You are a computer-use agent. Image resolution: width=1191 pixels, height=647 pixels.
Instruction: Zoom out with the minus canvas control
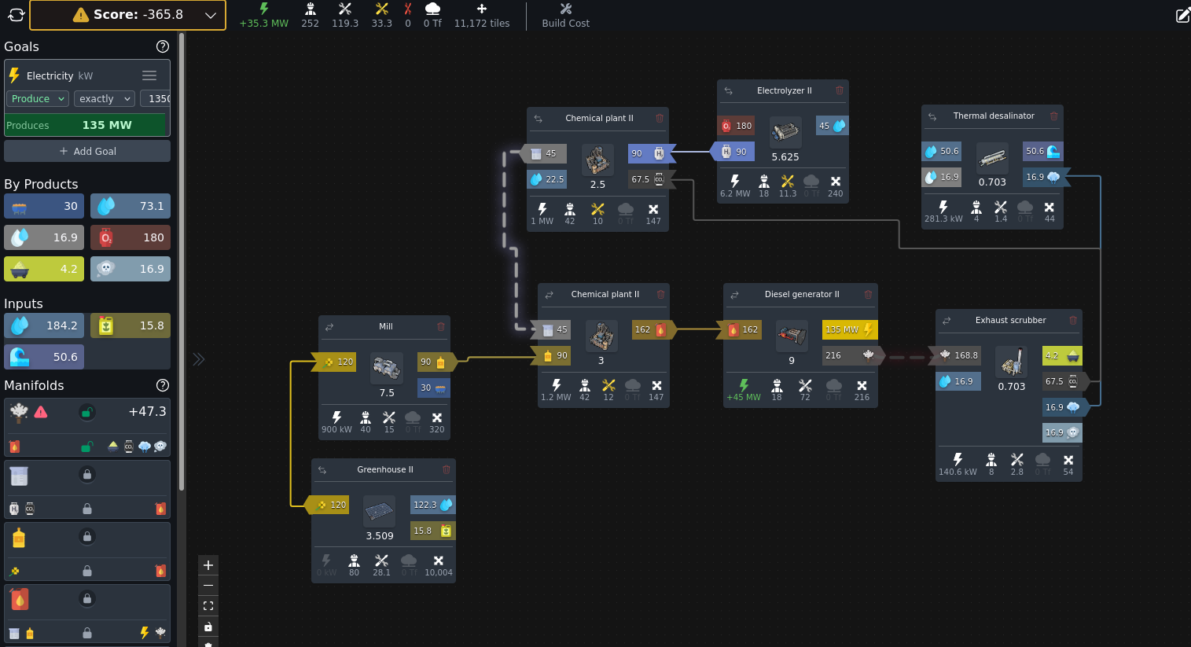click(208, 586)
